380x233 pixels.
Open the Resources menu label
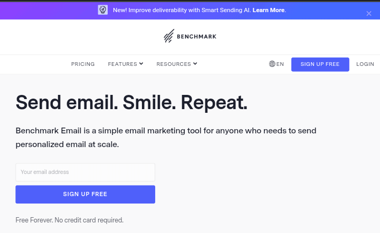click(173, 64)
